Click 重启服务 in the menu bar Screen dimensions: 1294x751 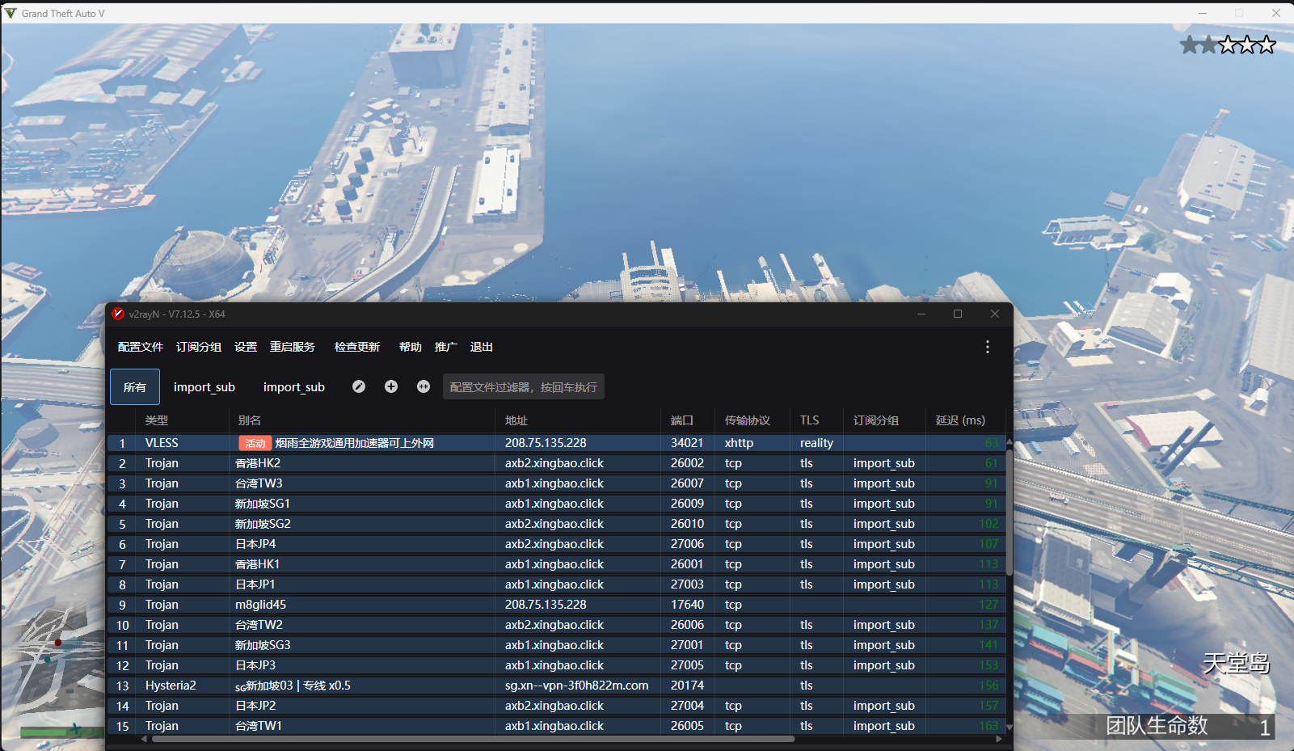tap(293, 347)
